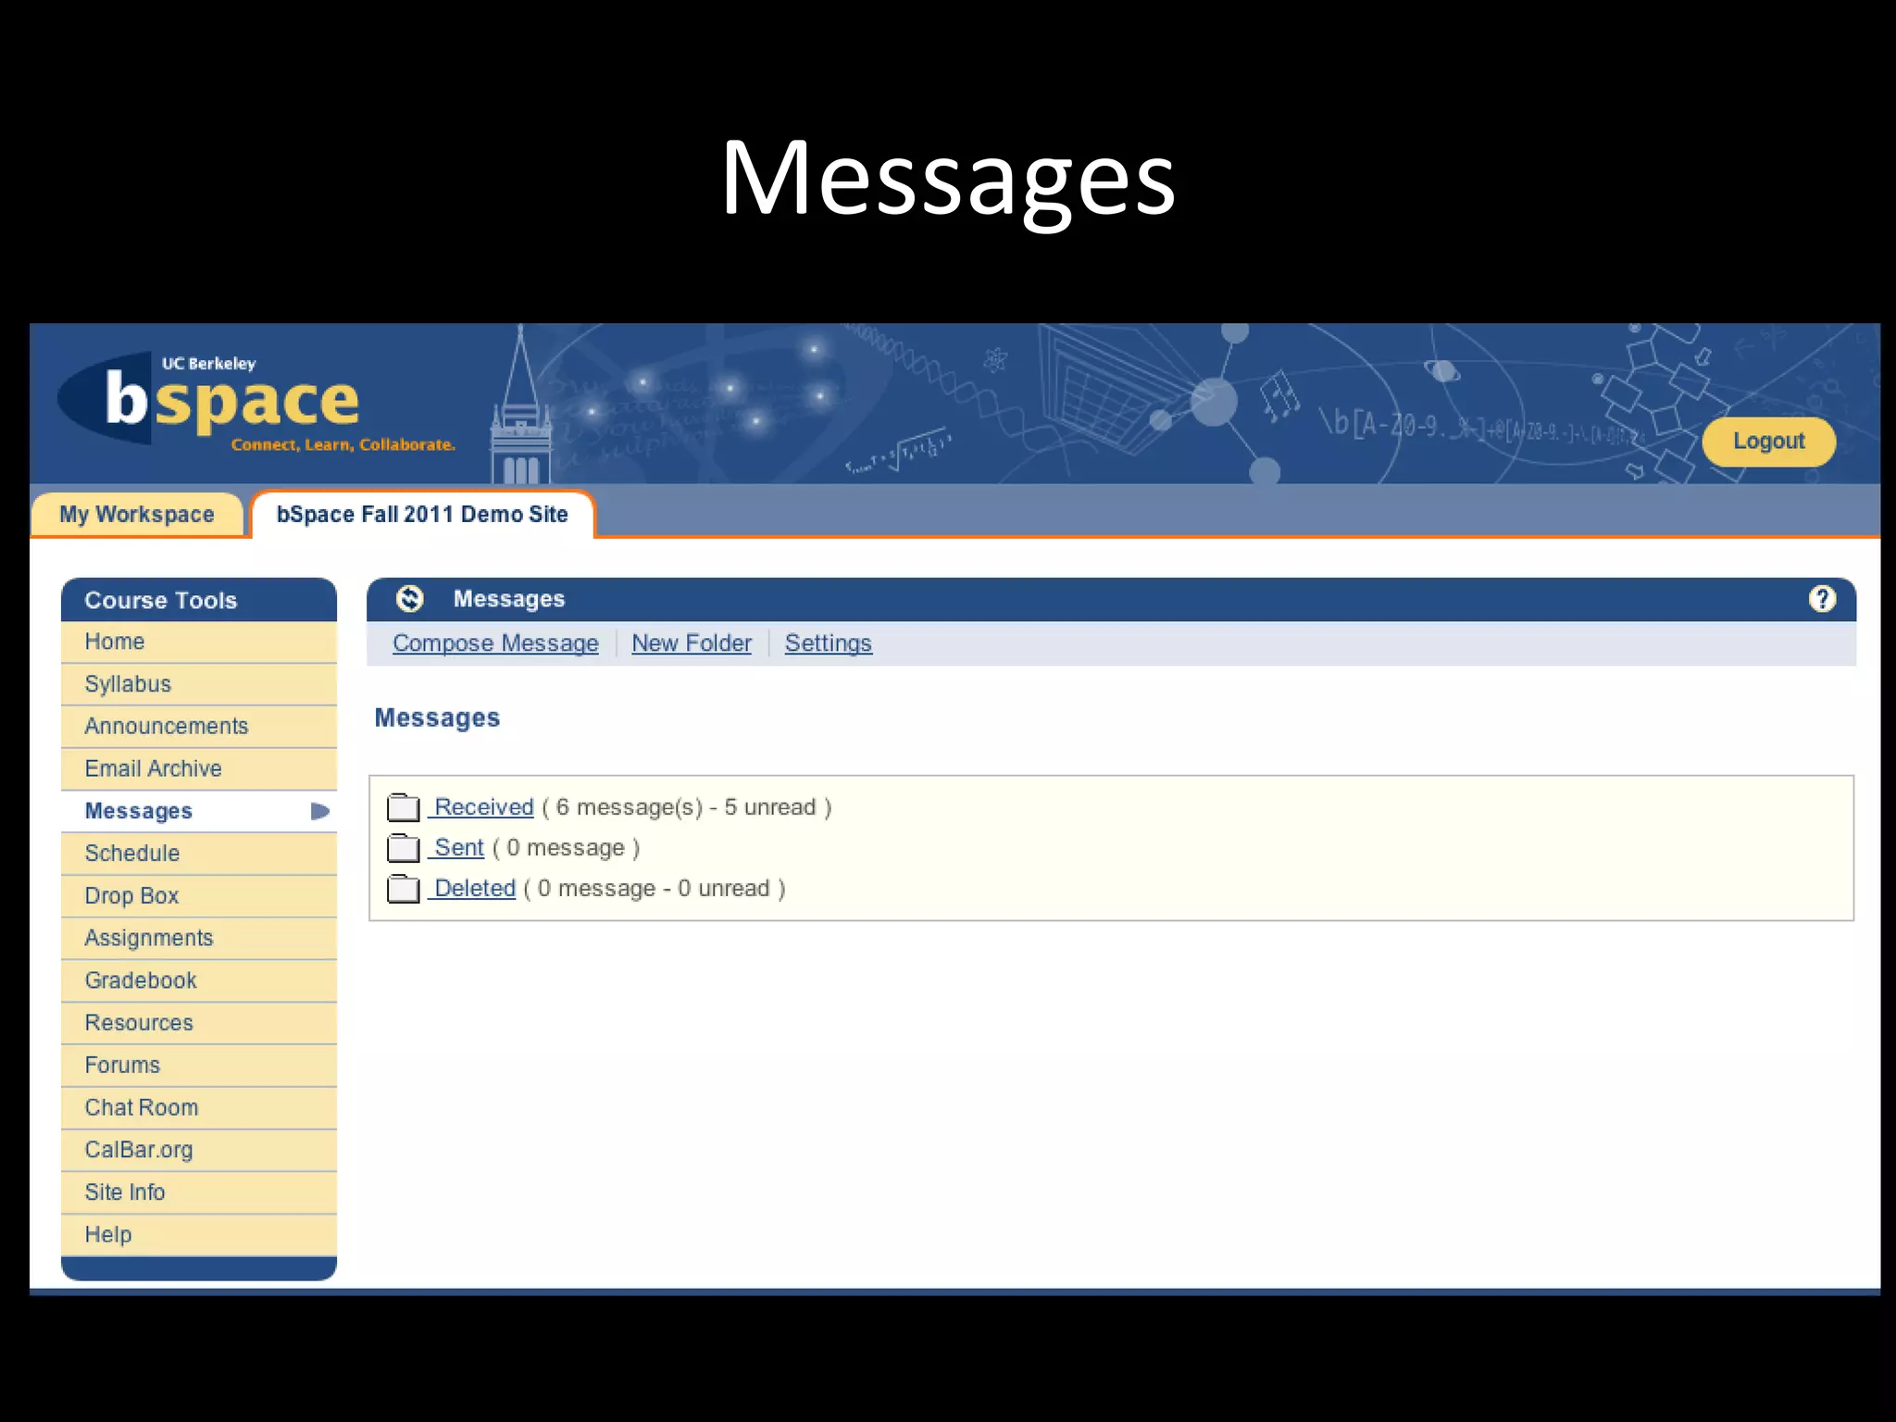
Task: Go to Home in Course Tools
Action: click(x=199, y=642)
